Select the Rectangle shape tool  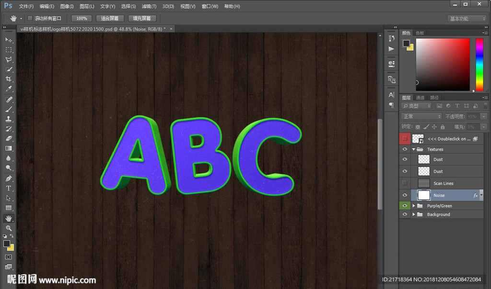pyautogui.click(x=9, y=208)
